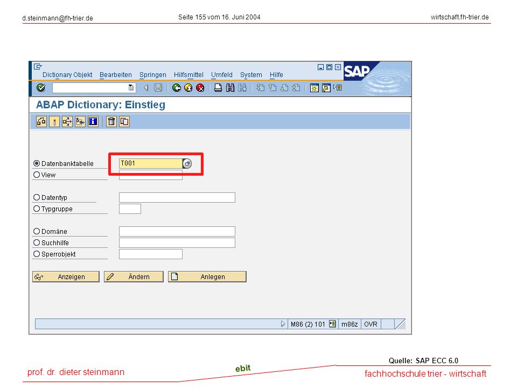517x388 pixels.
Task: Click the First page icon
Action: pos(261,88)
